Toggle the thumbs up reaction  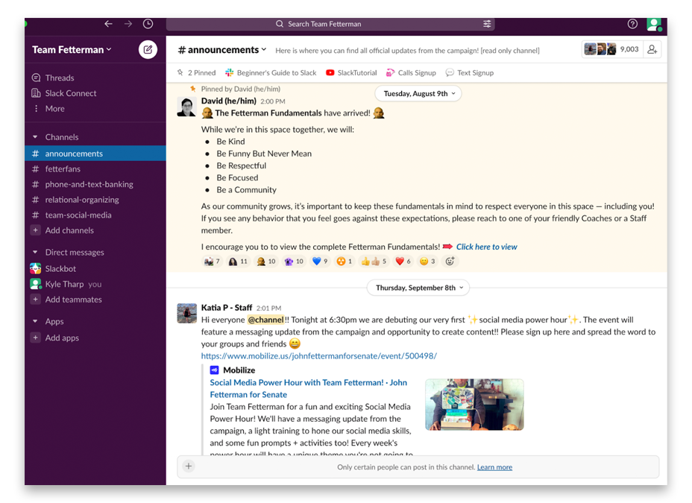tap(374, 262)
